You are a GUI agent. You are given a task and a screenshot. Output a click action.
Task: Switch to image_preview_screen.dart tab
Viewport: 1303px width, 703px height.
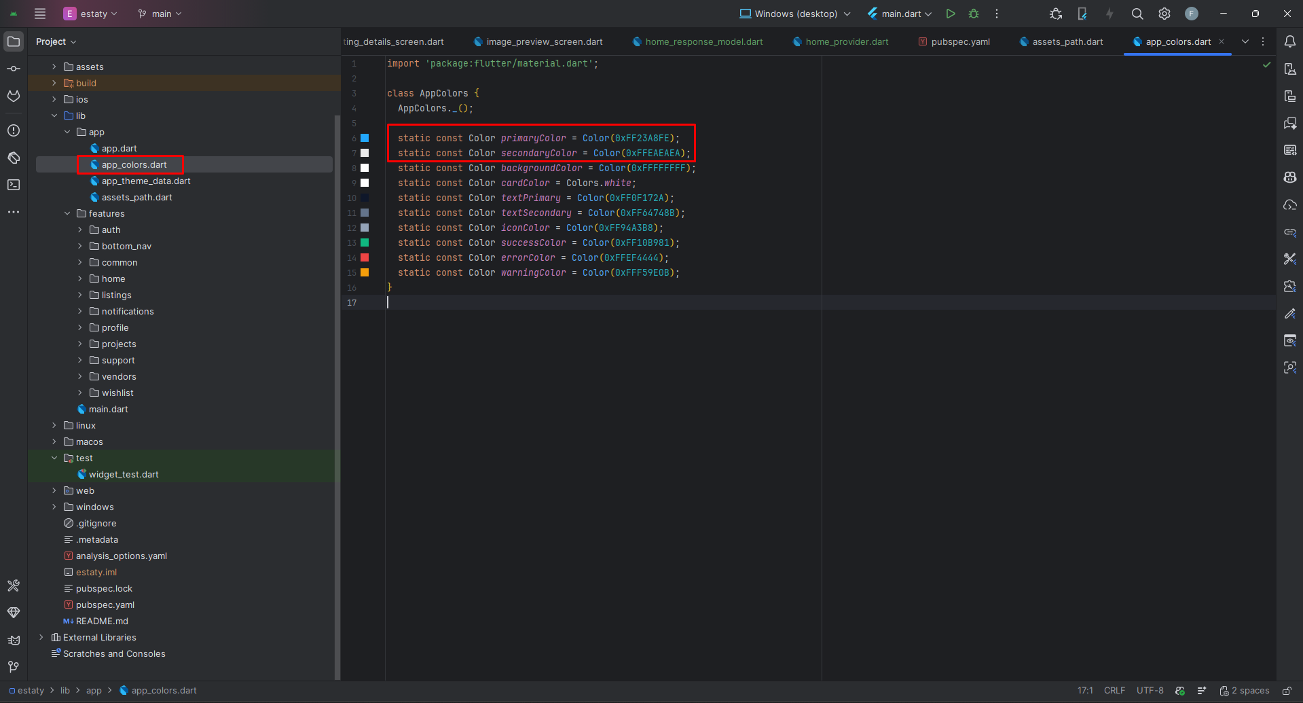[538, 41]
